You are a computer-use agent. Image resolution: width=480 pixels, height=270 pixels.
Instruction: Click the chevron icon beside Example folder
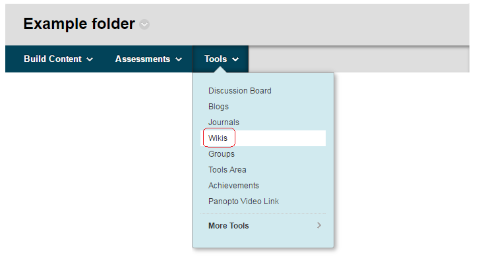144,25
